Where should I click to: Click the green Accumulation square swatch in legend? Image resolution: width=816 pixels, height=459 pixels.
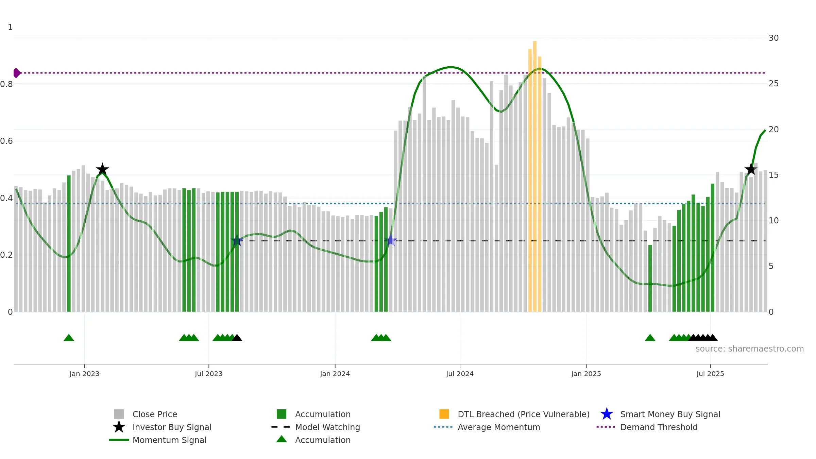[x=282, y=414]
